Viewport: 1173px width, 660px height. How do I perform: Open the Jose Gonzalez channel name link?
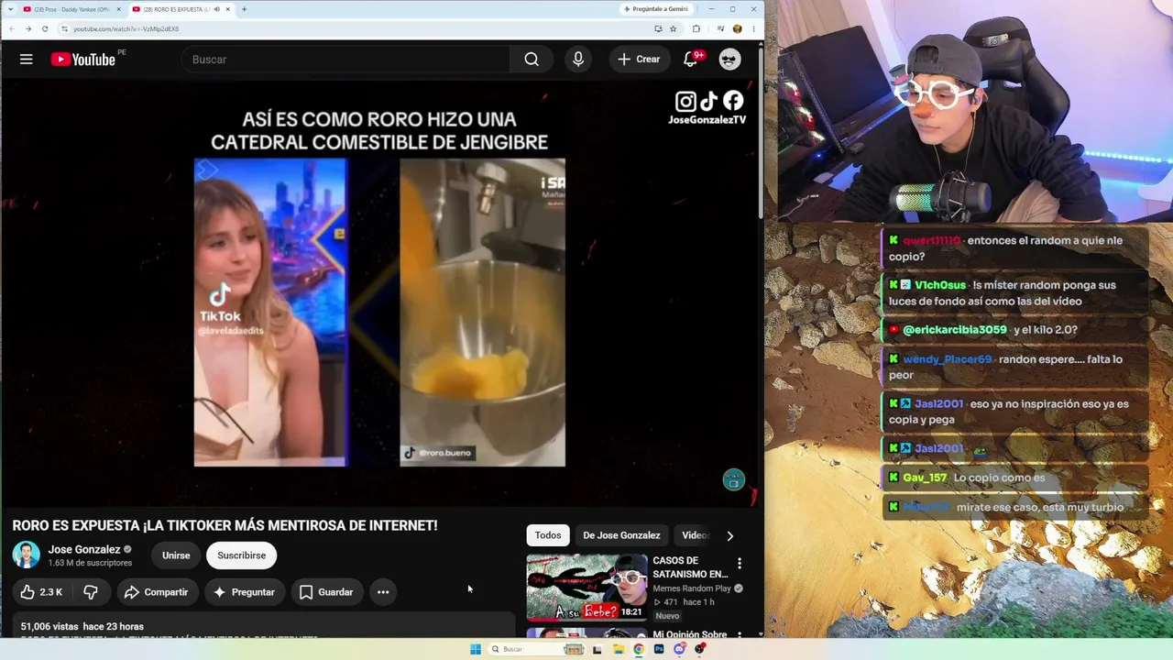coord(84,549)
